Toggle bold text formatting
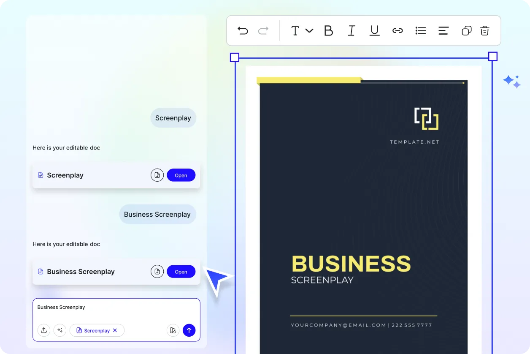Screen dimensions: 530x354 pyautogui.click(x=328, y=30)
